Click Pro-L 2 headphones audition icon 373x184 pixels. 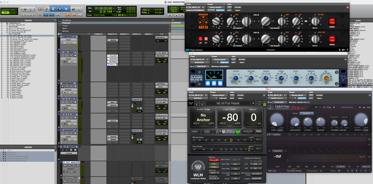pos(366,171)
